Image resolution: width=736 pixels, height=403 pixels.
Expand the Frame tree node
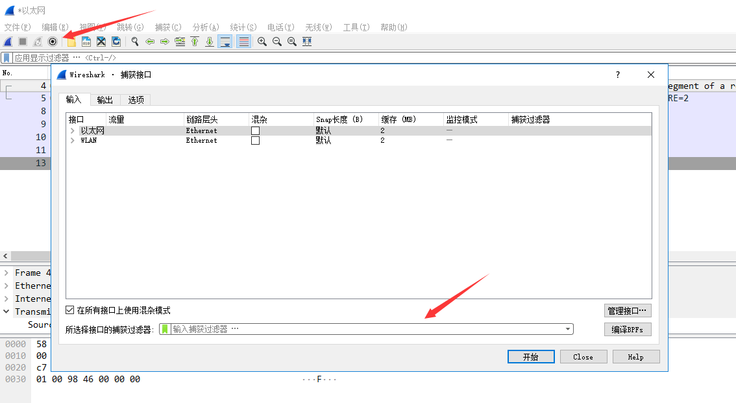coord(6,273)
